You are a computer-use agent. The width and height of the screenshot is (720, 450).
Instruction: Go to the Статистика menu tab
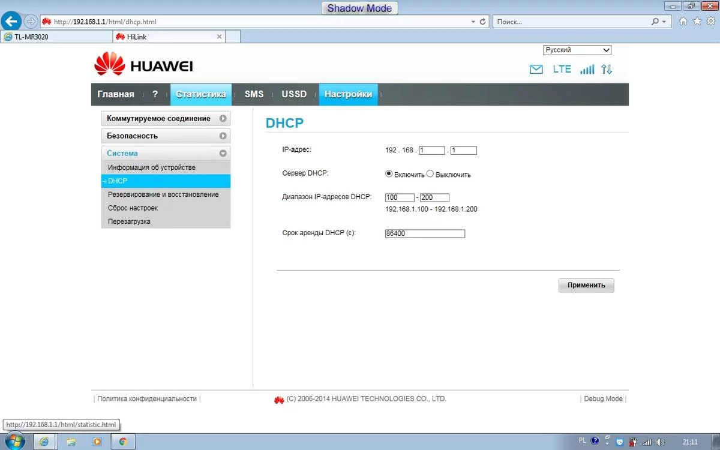coord(201,94)
